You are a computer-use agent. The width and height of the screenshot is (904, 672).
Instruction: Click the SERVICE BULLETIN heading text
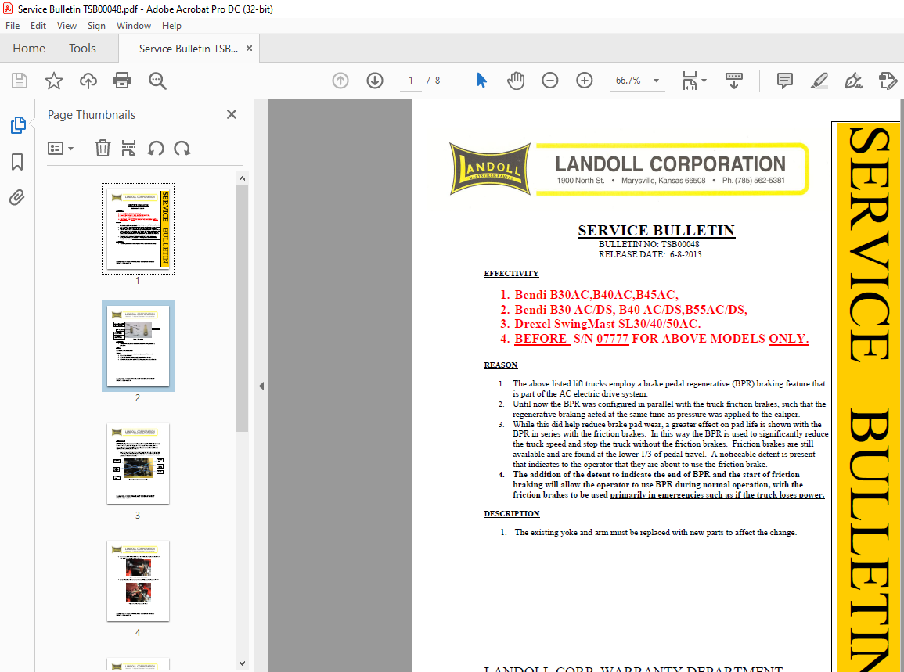(x=656, y=231)
